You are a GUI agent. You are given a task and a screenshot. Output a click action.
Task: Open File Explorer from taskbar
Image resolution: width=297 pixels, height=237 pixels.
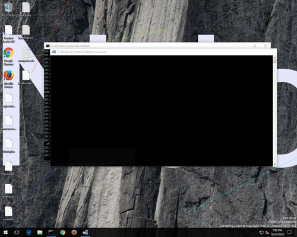coord(40,232)
